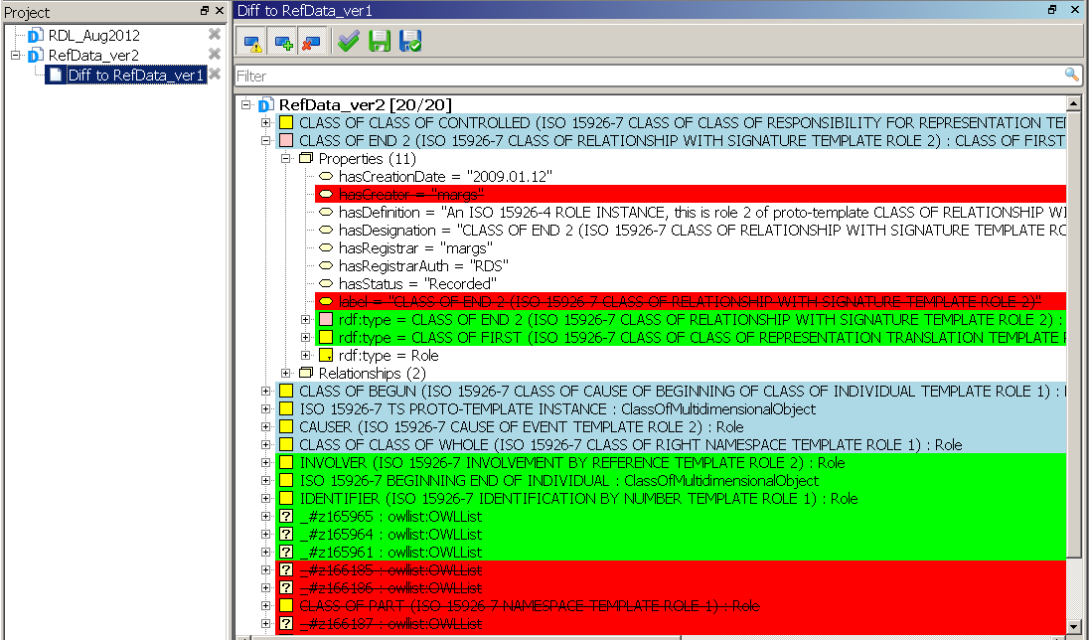Click the double green checkmark accept icon
This screenshot has height=640, width=1089.
click(x=348, y=42)
